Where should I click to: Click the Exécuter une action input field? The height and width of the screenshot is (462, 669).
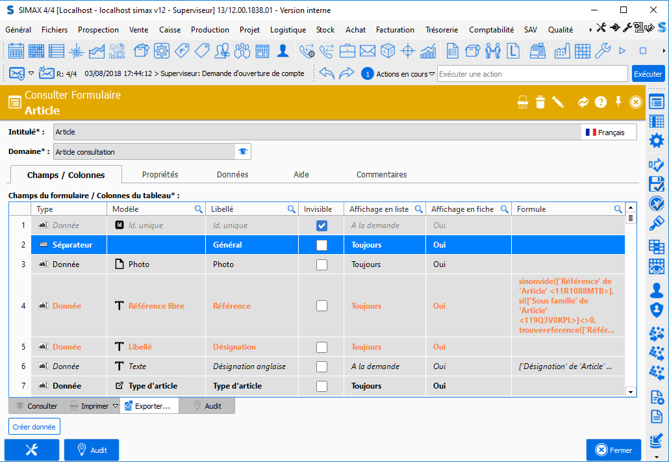tap(532, 74)
